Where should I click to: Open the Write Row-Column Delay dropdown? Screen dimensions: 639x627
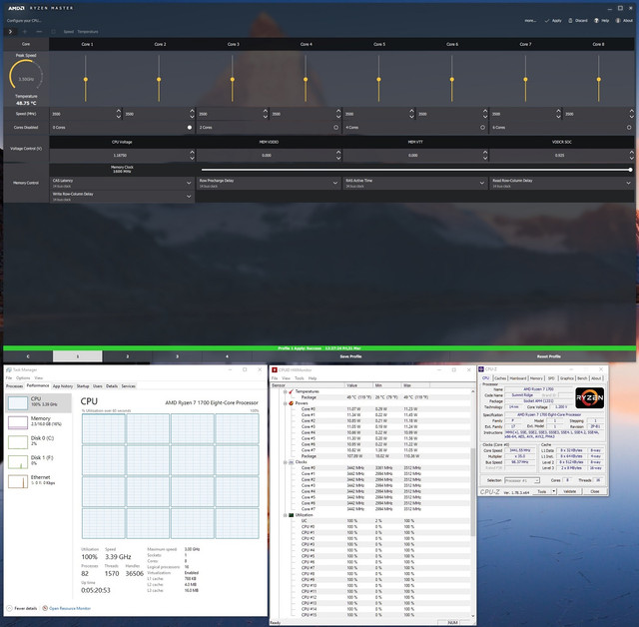pyautogui.click(x=122, y=197)
